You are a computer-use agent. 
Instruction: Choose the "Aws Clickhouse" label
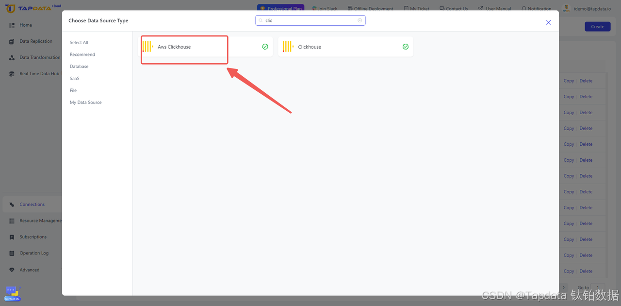click(174, 47)
